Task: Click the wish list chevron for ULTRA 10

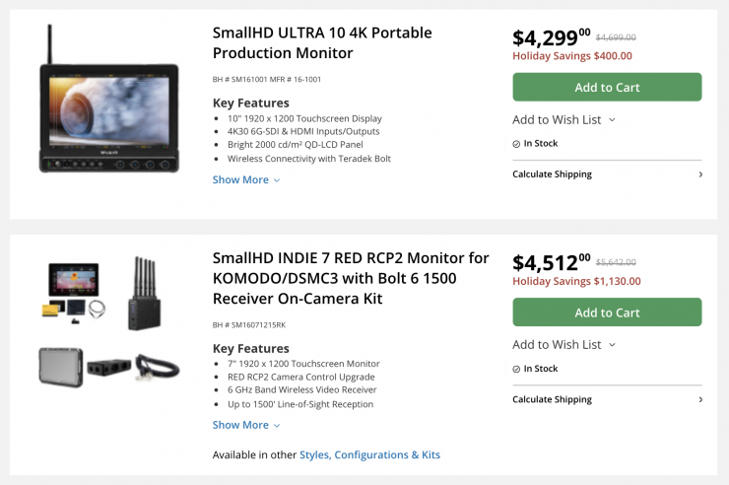Action: pyautogui.click(x=612, y=120)
